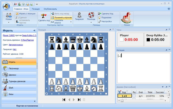Viewport: 173px width, 109px height.
Task: Sort by the Success column header
Action: tap(160, 92)
